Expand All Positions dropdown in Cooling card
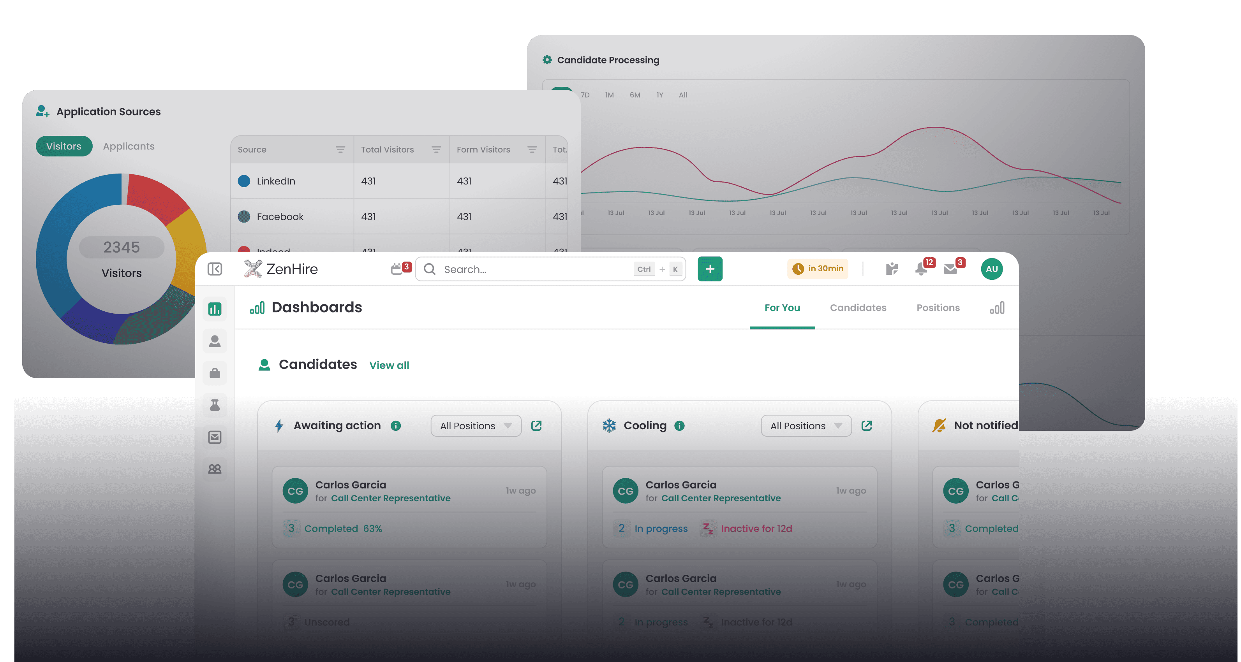The height and width of the screenshot is (662, 1241). click(x=806, y=426)
